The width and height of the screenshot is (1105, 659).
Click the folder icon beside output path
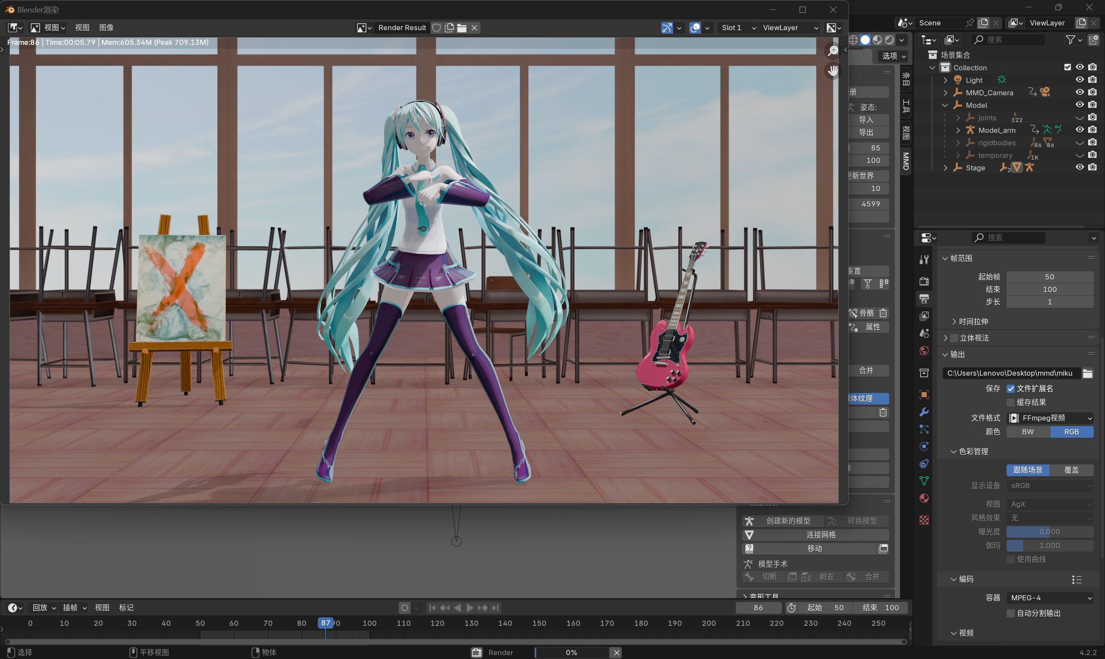click(x=1087, y=373)
